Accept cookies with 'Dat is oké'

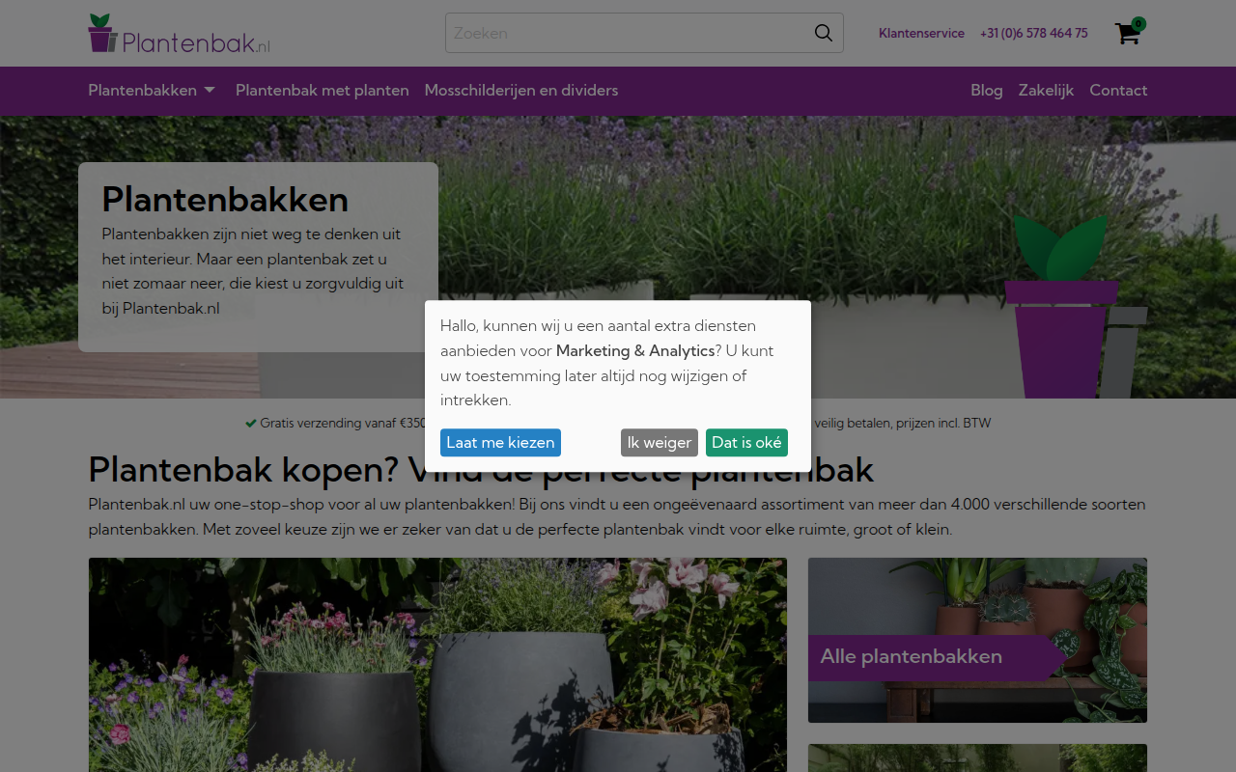(746, 442)
